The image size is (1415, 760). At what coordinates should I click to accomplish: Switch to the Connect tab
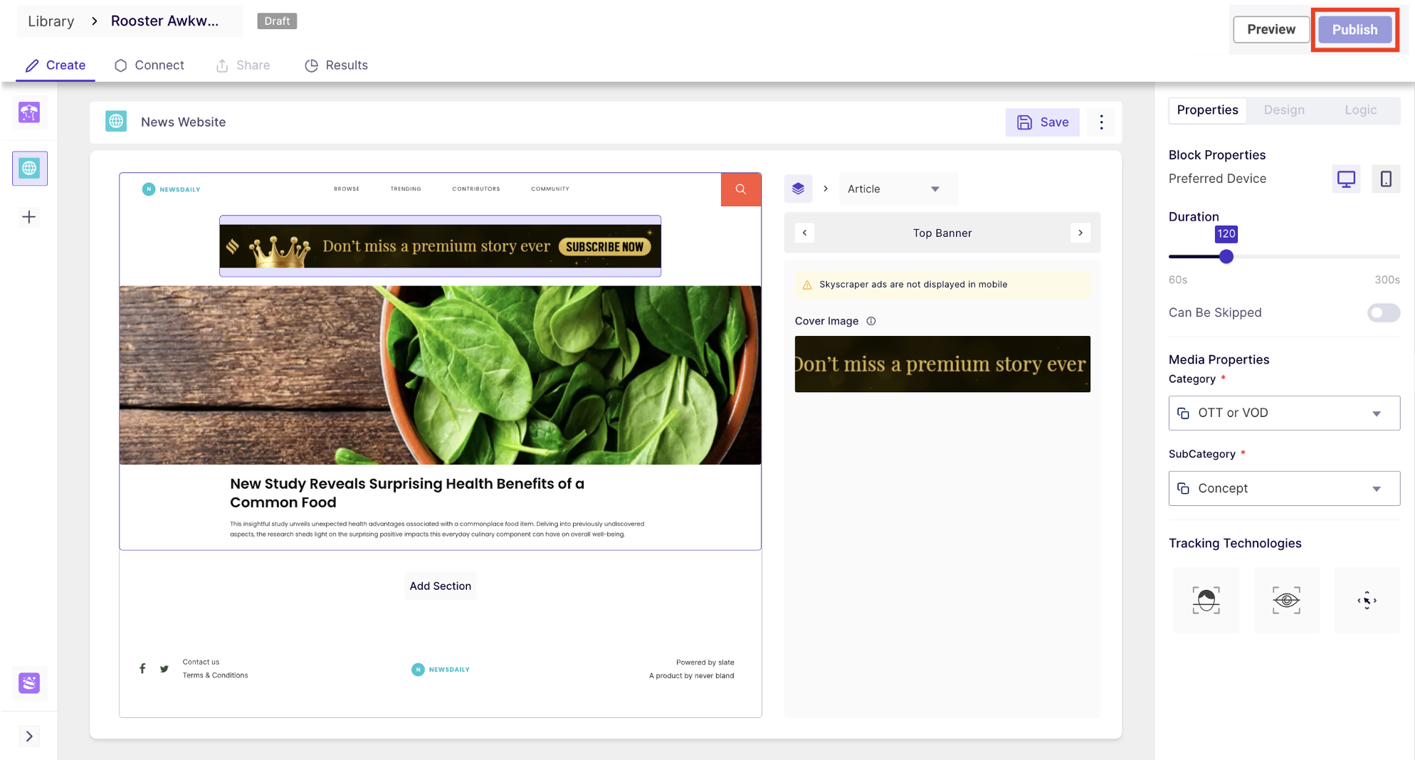149,65
